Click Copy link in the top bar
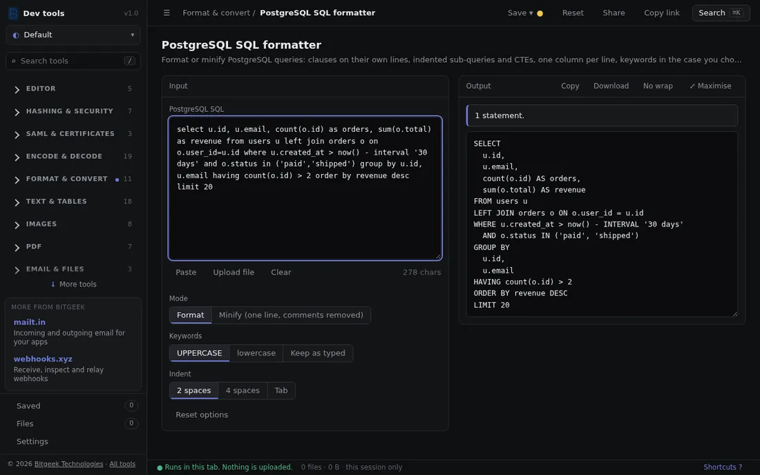 pyautogui.click(x=662, y=13)
